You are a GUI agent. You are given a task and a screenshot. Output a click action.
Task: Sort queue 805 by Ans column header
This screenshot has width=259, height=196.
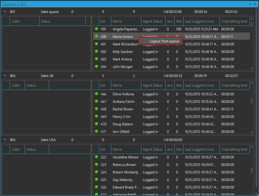170,149
